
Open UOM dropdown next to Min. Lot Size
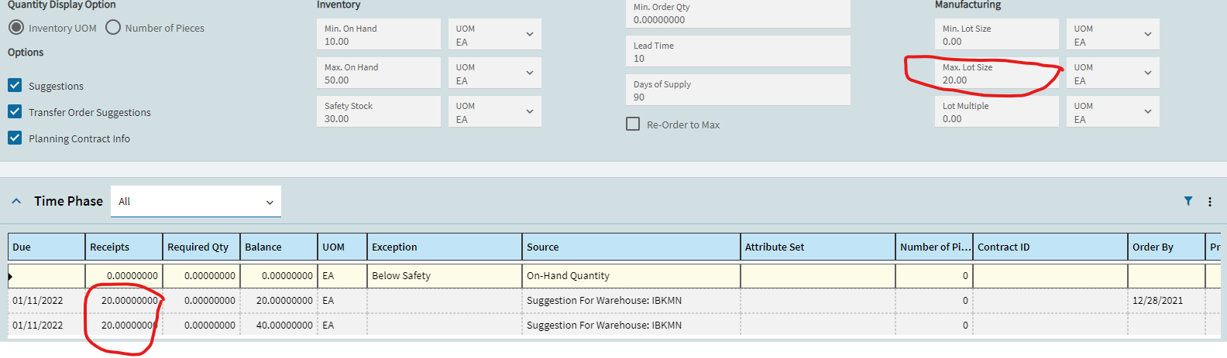point(1113,34)
